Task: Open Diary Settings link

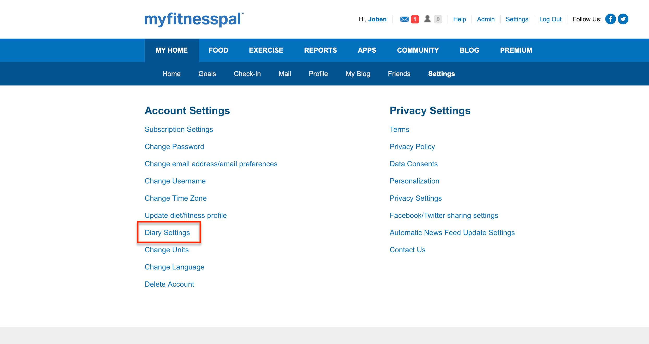Action: tap(167, 233)
